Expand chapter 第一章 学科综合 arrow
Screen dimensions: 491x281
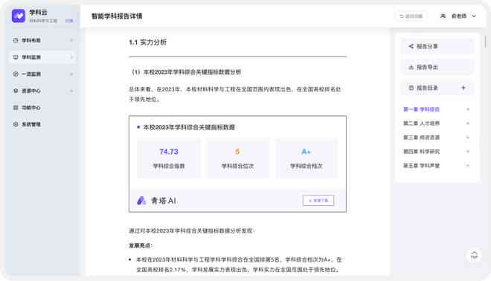[468, 109]
